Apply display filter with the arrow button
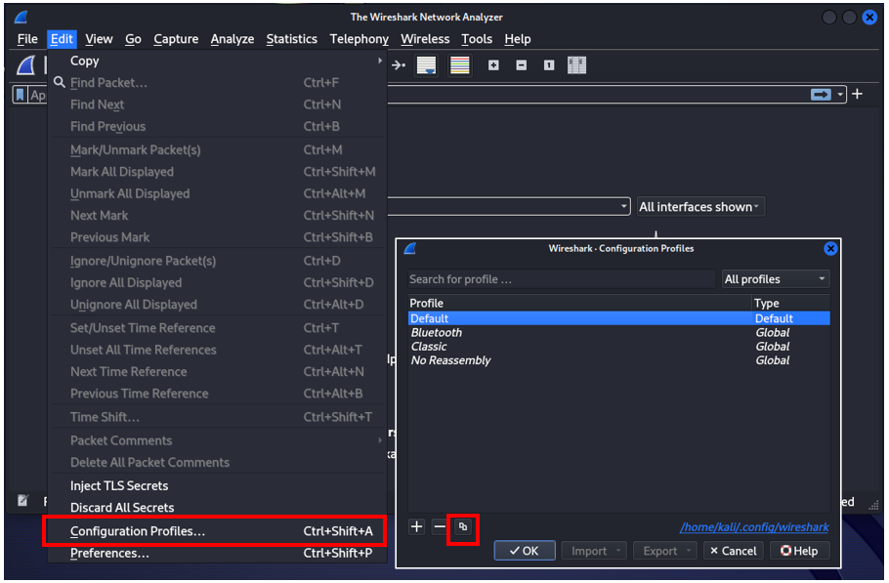The height and width of the screenshot is (583, 889). coord(821,94)
